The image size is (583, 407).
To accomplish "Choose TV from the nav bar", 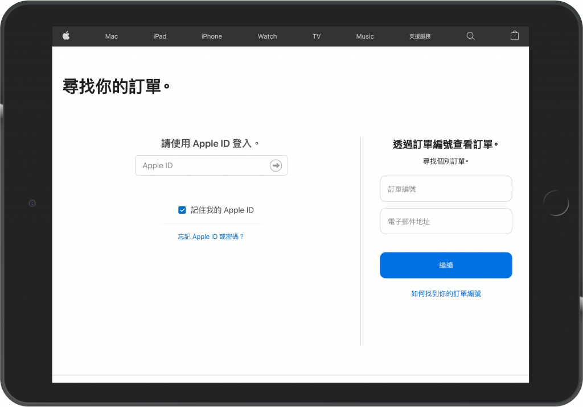I will pyautogui.click(x=317, y=36).
